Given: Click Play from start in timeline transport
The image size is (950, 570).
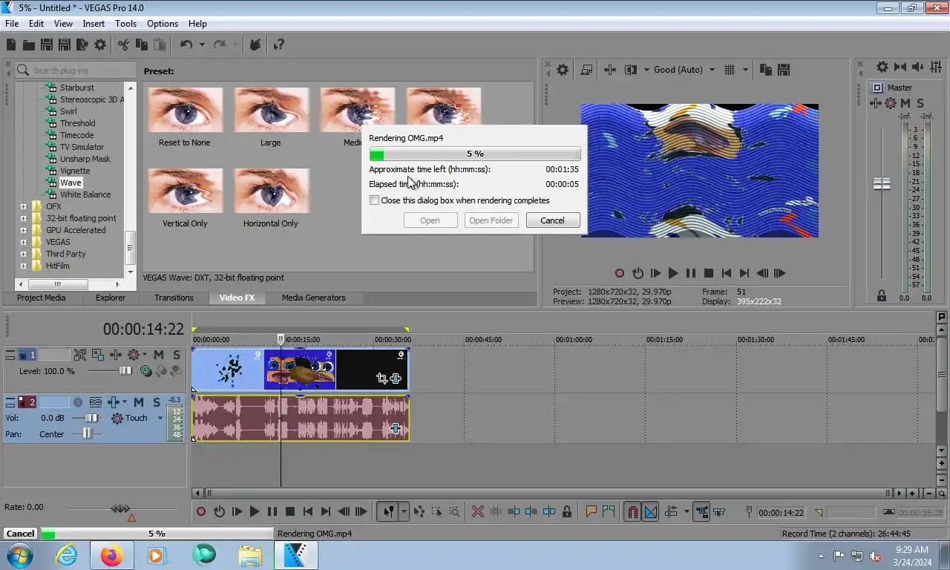Looking at the screenshot, I should [x=237, y=511].
